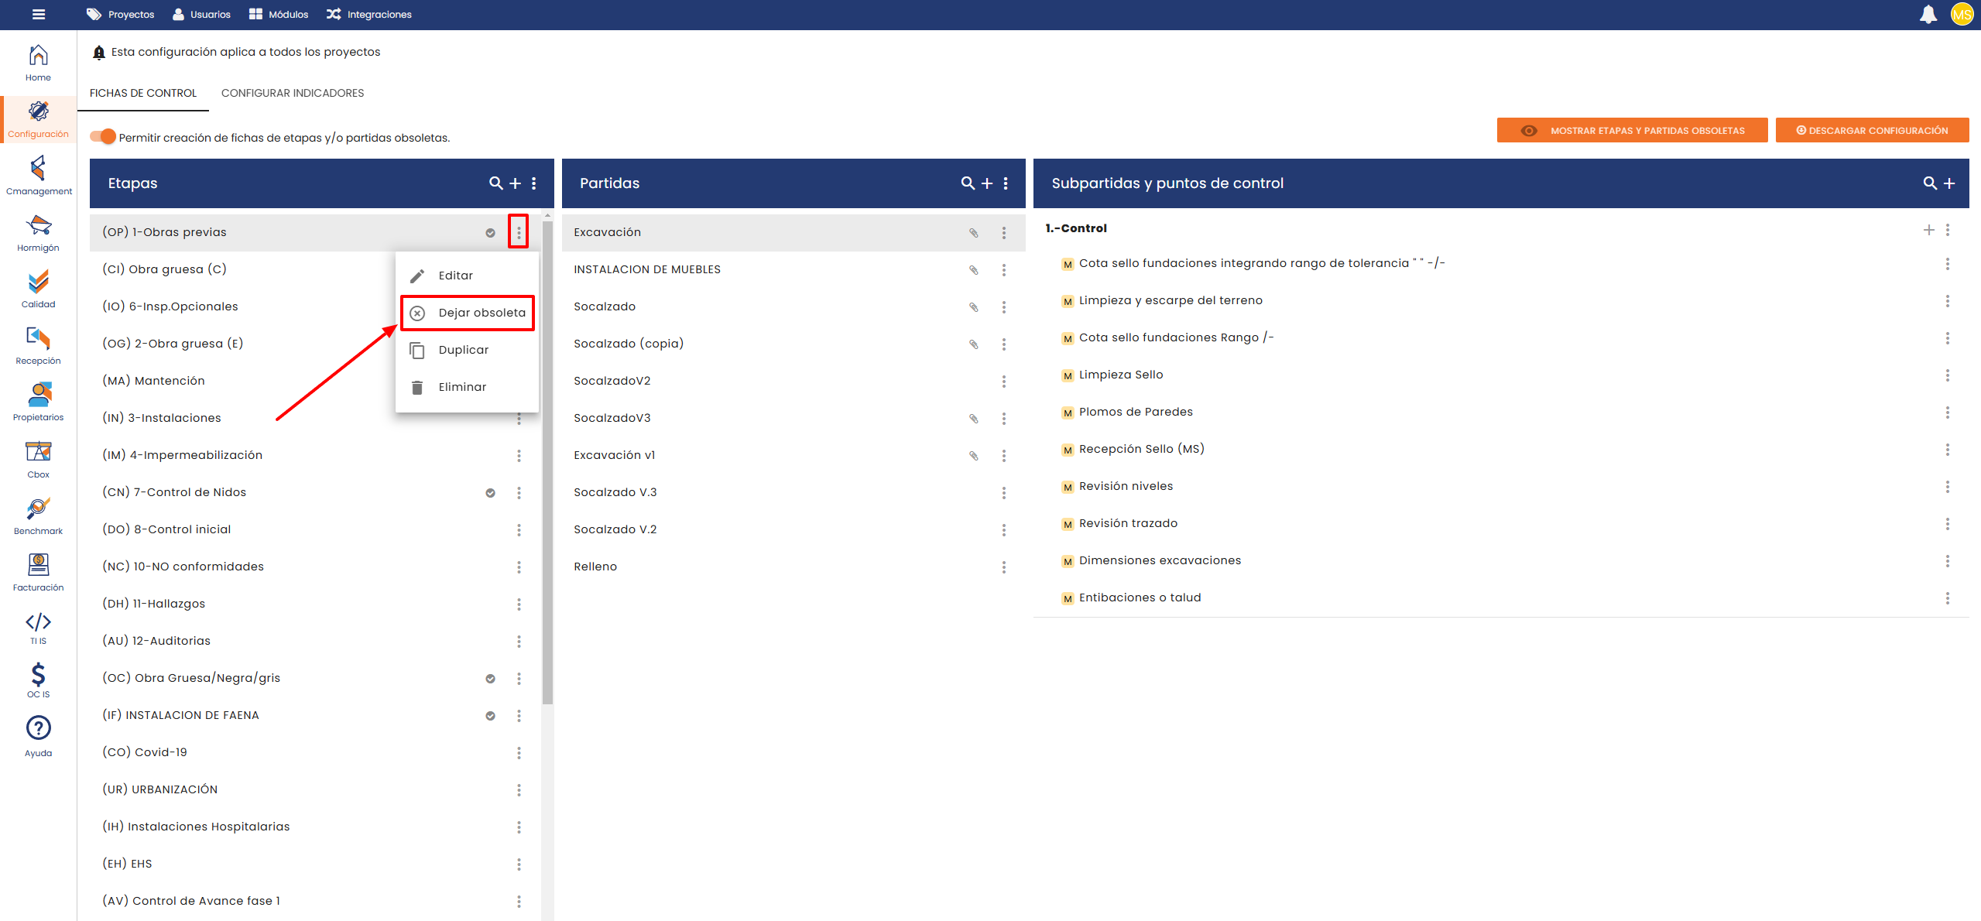Viewport: 1981px width, 921px height.
Task: Click the notification bell icon
Action: [1928, 15]
